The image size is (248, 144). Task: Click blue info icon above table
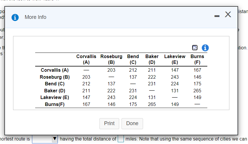pyautogui.click(x=205, y=48)
